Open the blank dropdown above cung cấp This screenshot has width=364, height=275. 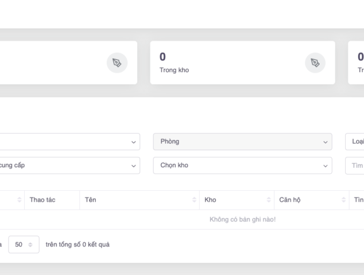(x=69, y=142)
